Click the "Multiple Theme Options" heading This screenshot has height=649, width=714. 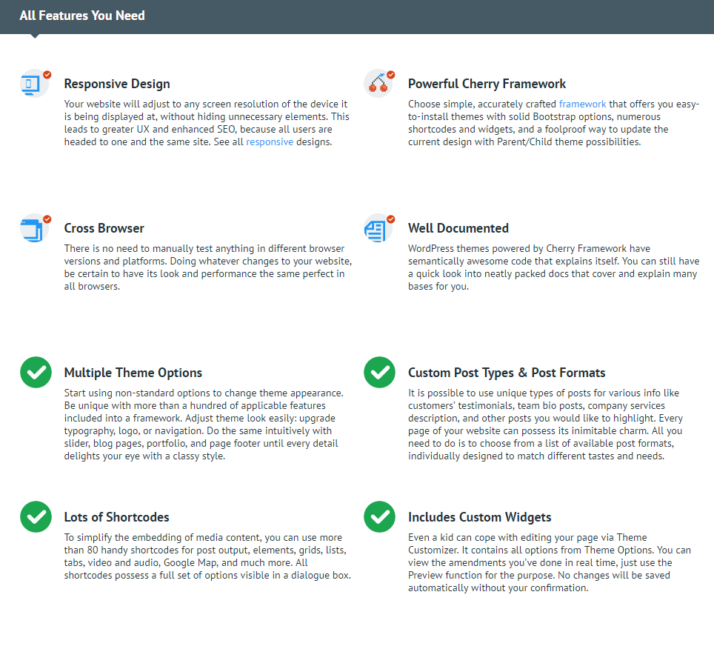coord(133,373)
